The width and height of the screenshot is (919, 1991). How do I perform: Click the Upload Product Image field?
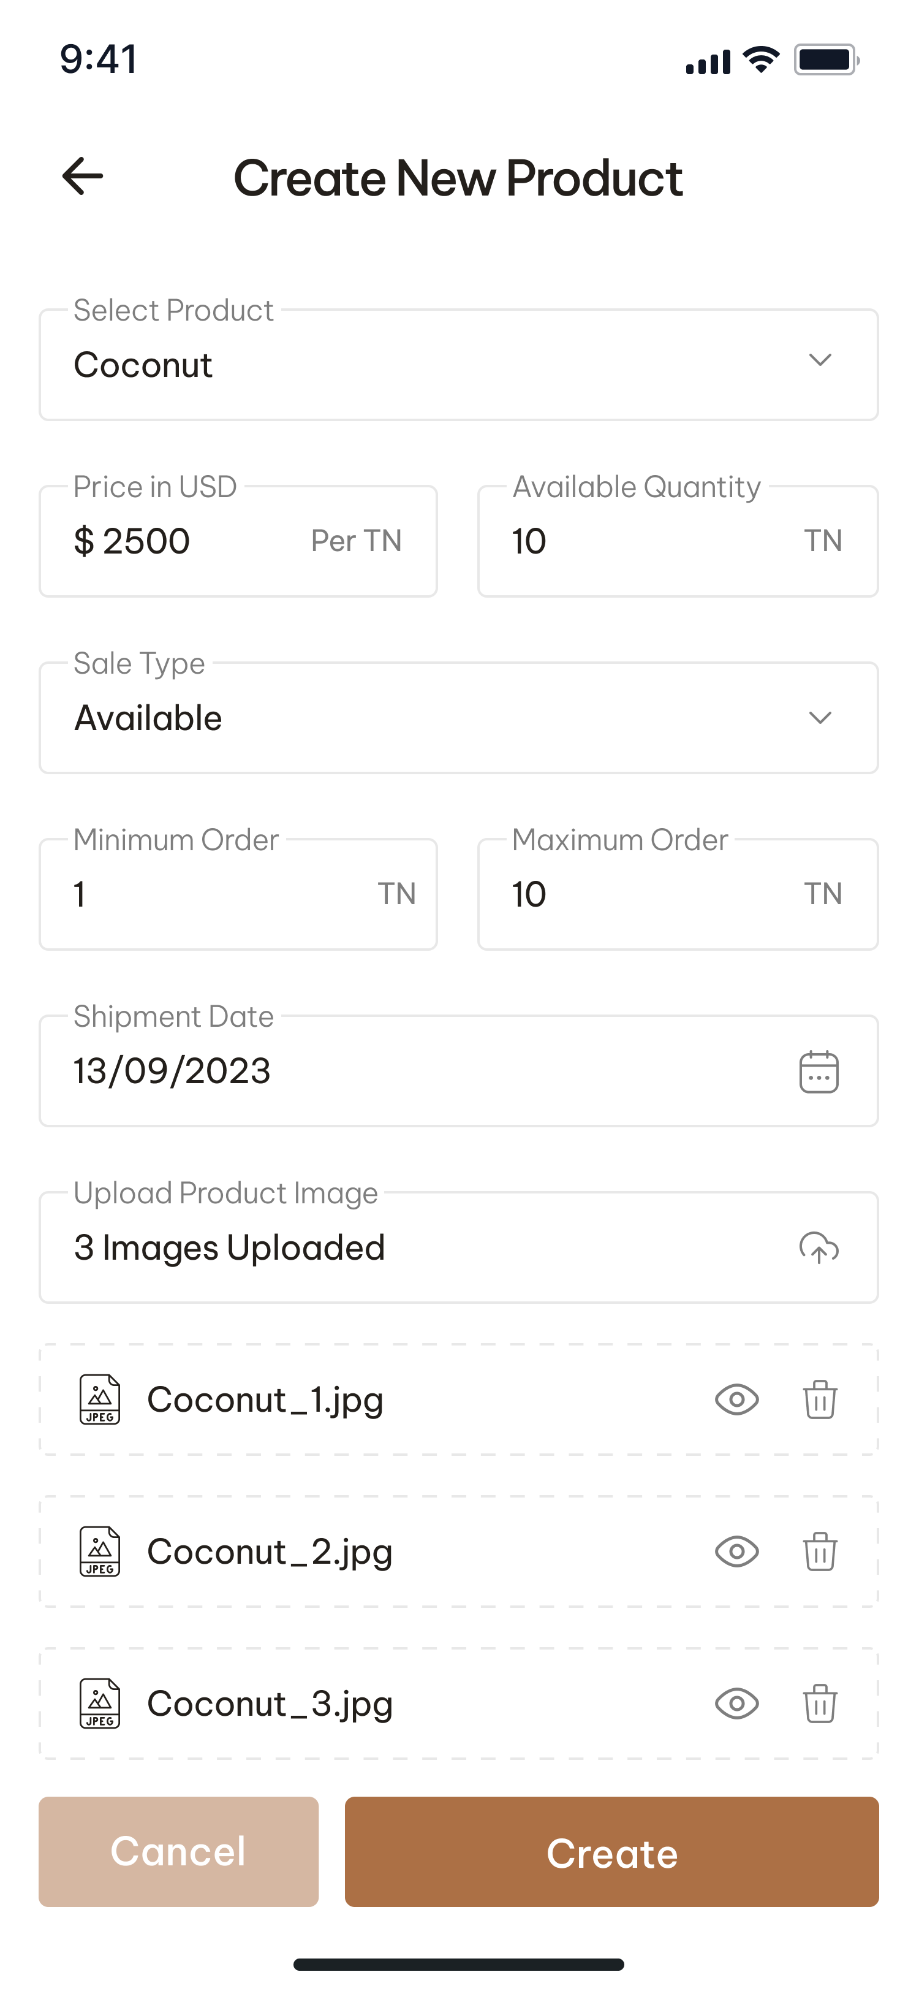pos(417,1247)
